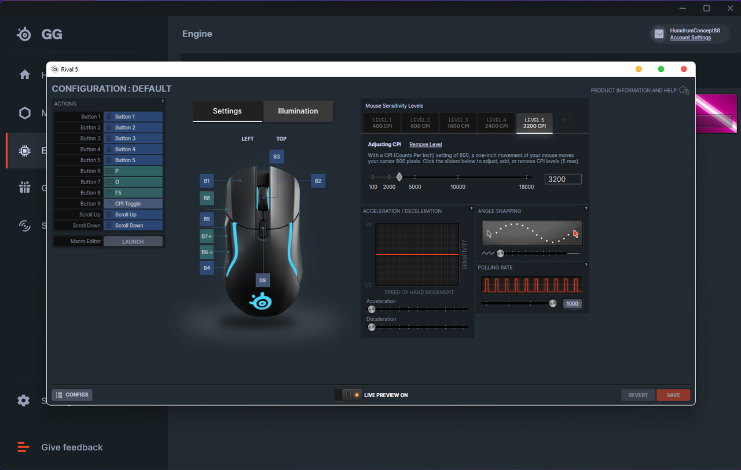The height and width of the screenshot is (470, 741).
Task: Open Button 7 action assigned to O
Action: point(133,182)
